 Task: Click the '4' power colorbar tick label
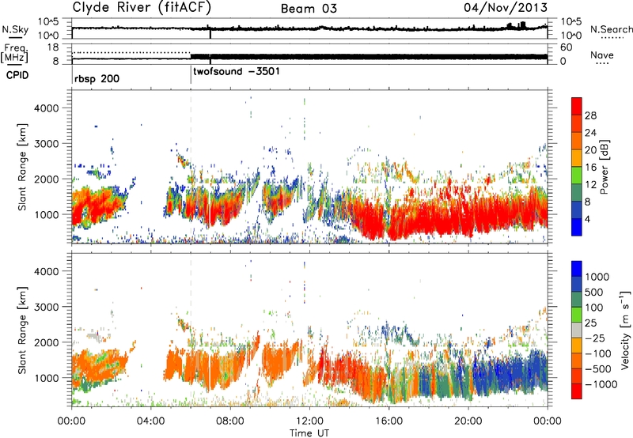(587, 220)
